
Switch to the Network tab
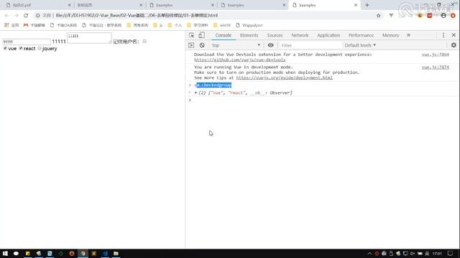[300, 35]
